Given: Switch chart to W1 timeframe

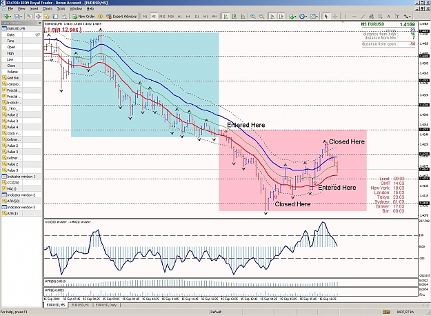Looking at the screenshot, I should point(206,17).
